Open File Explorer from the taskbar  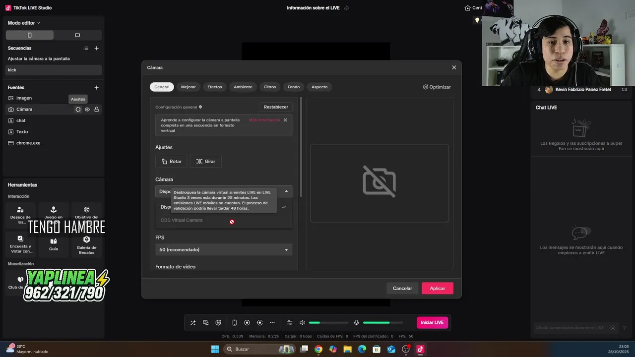(x=347, y=349)
